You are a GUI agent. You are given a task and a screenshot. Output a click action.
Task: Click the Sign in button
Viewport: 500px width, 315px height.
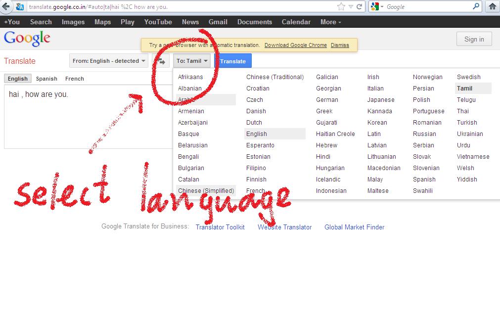pos(474,39)
